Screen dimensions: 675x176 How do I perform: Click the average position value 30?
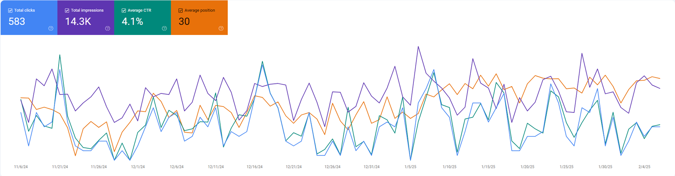(x=184, y=21)
